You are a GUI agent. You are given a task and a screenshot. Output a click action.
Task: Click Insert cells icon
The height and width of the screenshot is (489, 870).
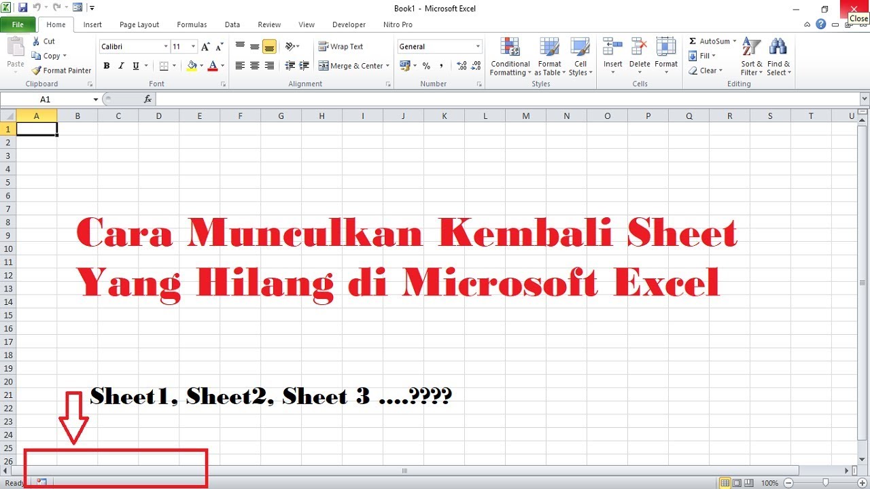click(x=612, y=46)
